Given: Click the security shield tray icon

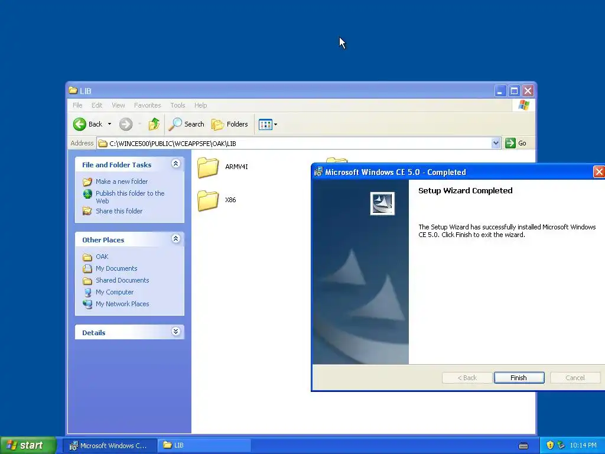Looking at the screenshot, I should tap(550, 446).
